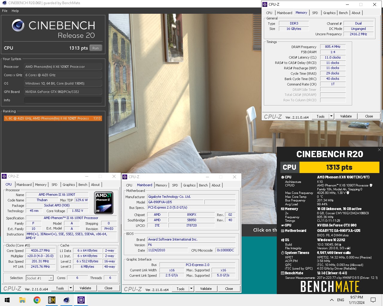Switch to SPD tab in CPU-Z CPU window
This screenshot has height=306, width=383.
pos(54,185)
